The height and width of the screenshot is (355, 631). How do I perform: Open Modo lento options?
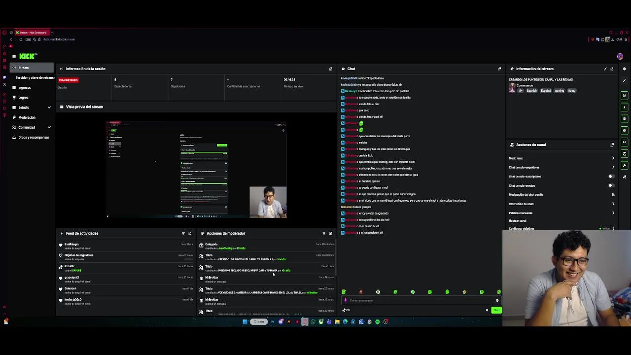561,158
